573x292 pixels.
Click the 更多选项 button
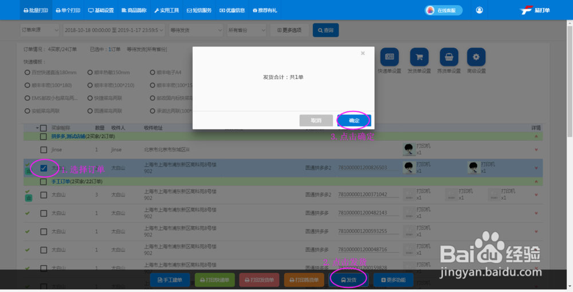tap(289, 30)
